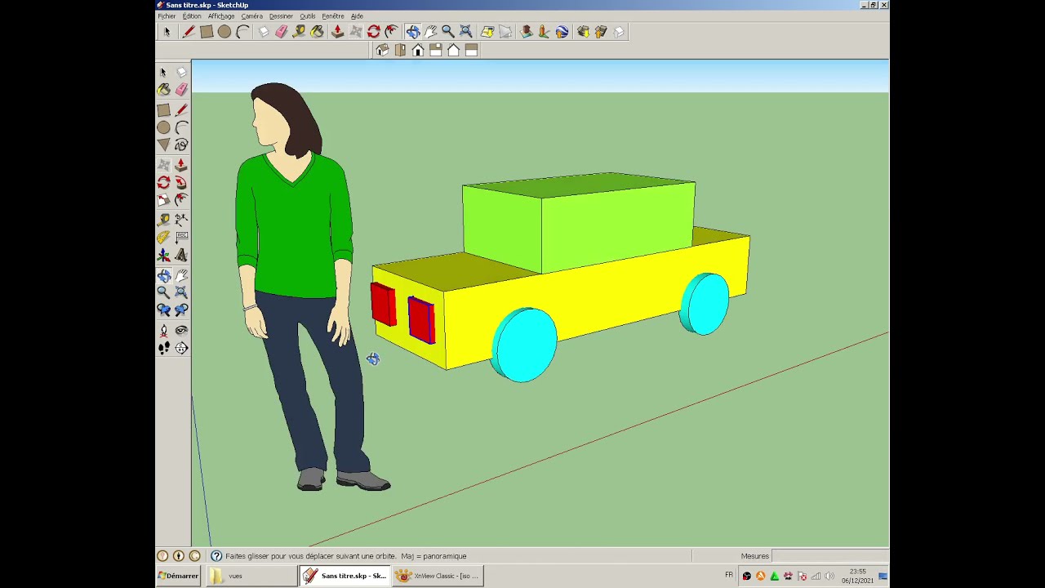
Task: Open the Aide menu
Action: tap(357, 16)
